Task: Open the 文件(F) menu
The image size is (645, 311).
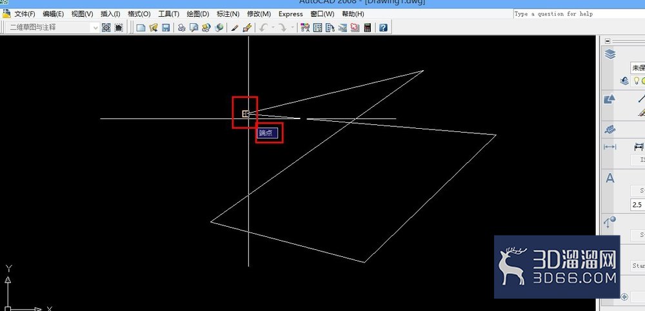Action: [x=25, y=14]
